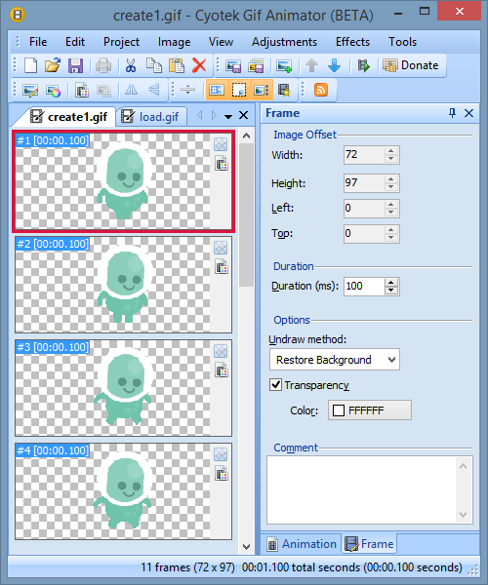Click the scissors Cut icon
This screenshot has height=585, width=488.
(x=131, y=65)
